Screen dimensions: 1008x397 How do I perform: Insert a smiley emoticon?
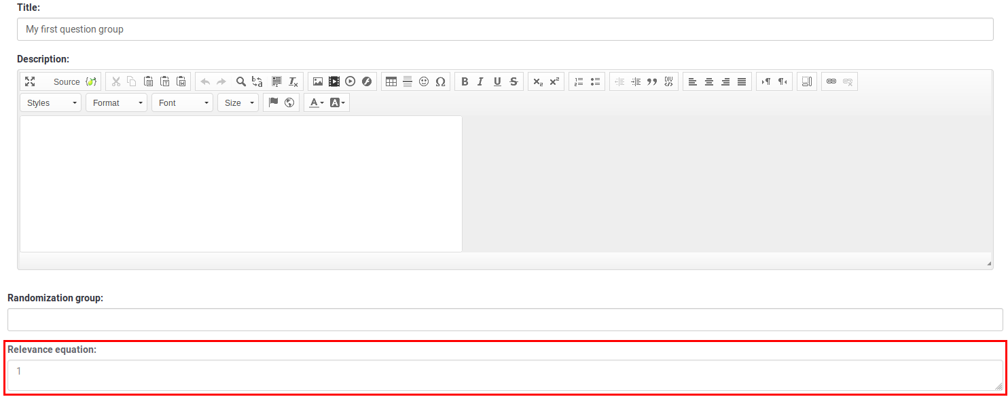pyautogui.click(x=424, y=81)
